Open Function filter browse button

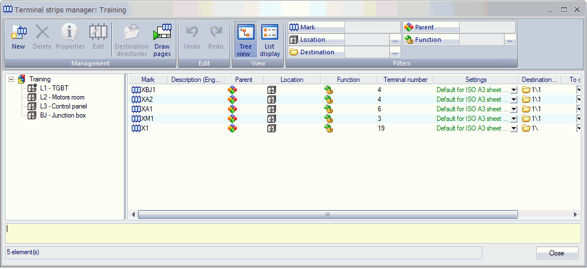[x=510, y=40]
